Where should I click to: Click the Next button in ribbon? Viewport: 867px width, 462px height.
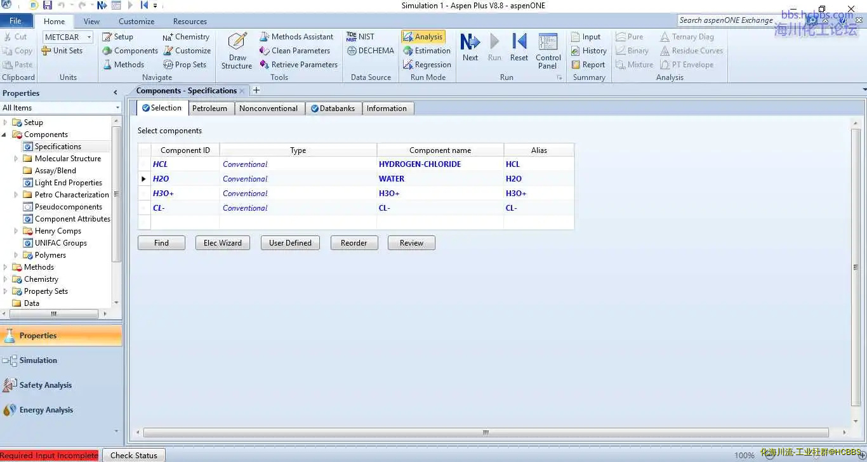470,48
